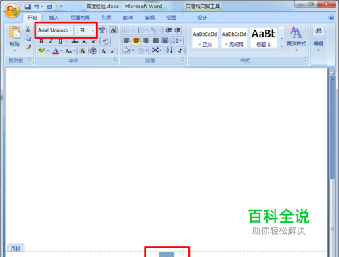The image size is (339, 257).
Task: Open the Clipboard pane launcher (剪贴板)
Action: point(30,60)
